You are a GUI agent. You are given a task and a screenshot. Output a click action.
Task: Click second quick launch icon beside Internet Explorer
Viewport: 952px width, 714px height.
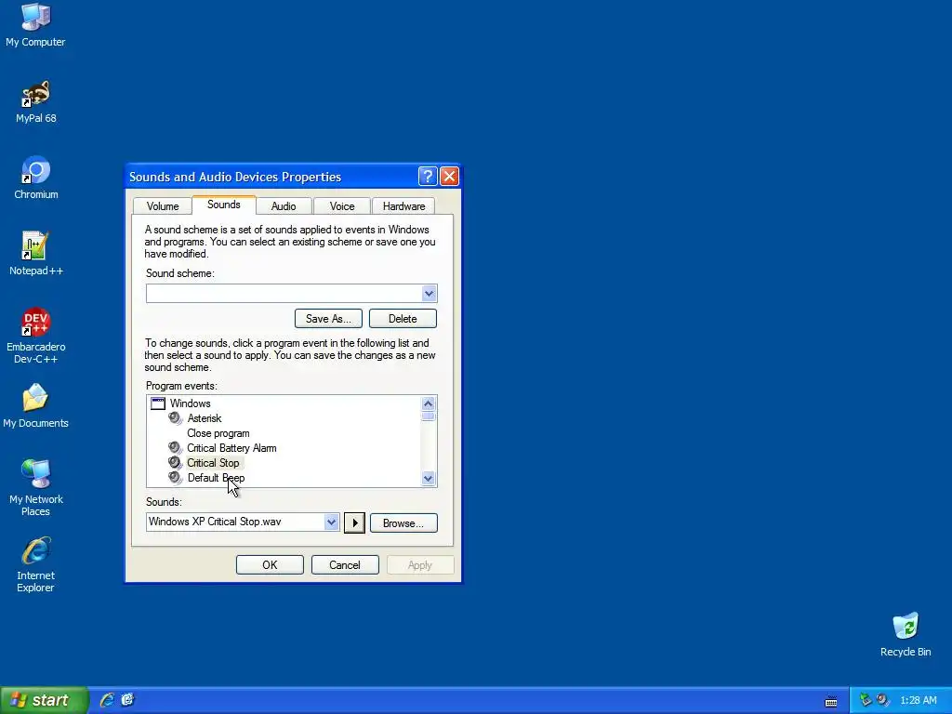[x=127, y=700]
